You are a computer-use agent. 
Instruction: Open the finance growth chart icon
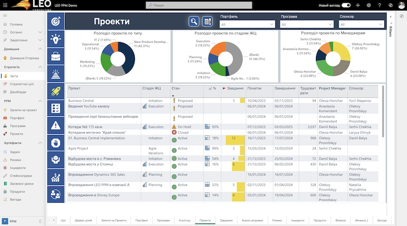pyautogui.click(x=56, y=177)
